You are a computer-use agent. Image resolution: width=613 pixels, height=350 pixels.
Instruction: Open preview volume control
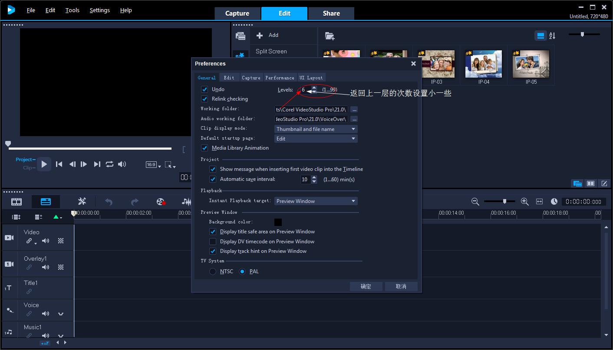122,164
